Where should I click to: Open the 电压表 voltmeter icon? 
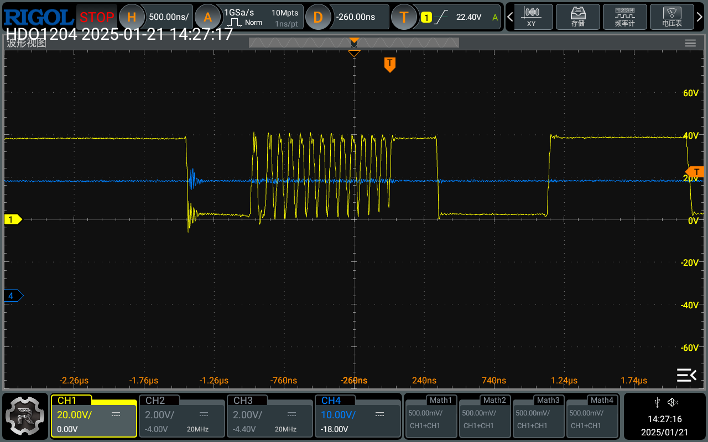point(672,17)
